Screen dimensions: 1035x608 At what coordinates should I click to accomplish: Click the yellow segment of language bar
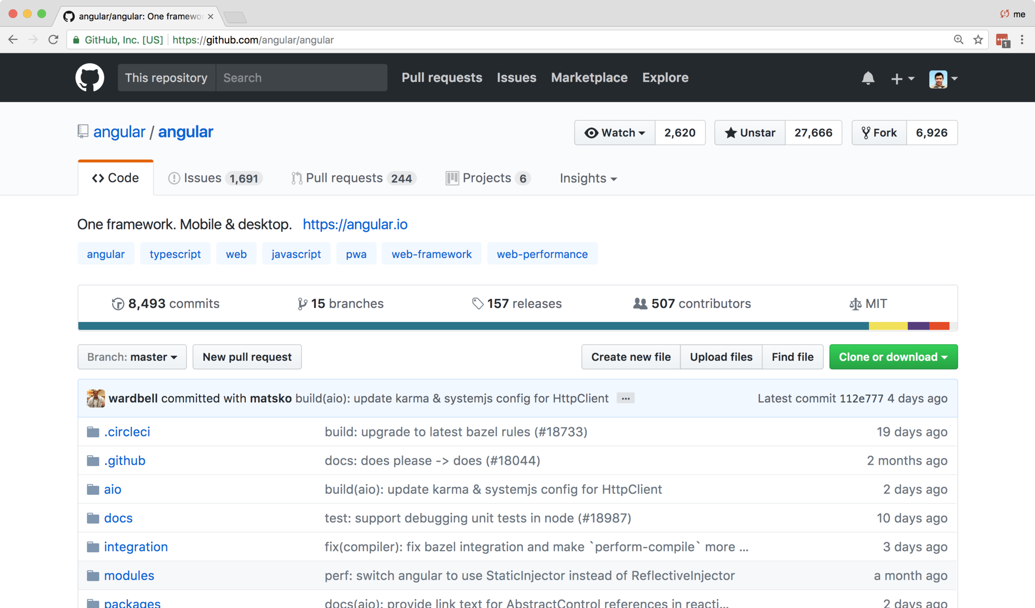(x=887, y=326)
